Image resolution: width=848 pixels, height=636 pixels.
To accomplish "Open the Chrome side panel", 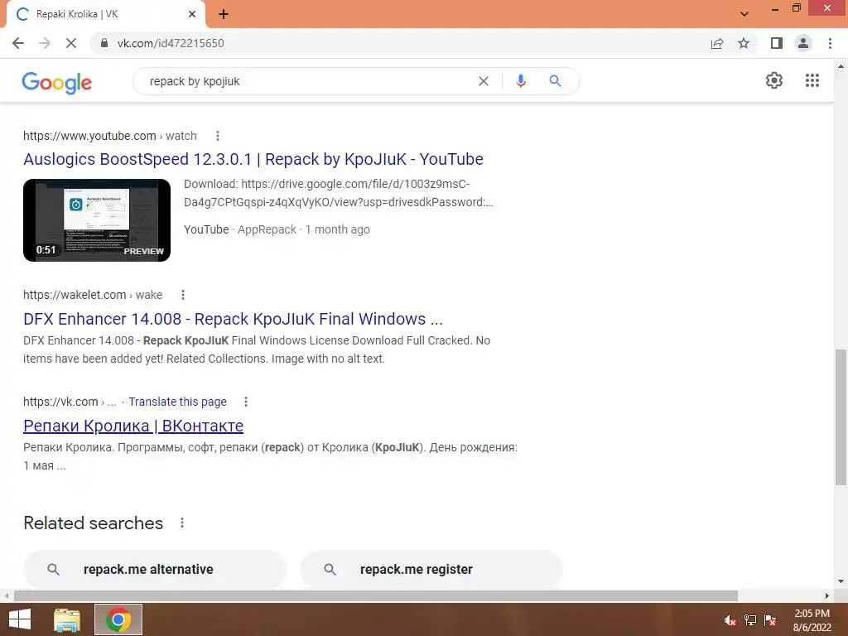I will click(777, 43).
